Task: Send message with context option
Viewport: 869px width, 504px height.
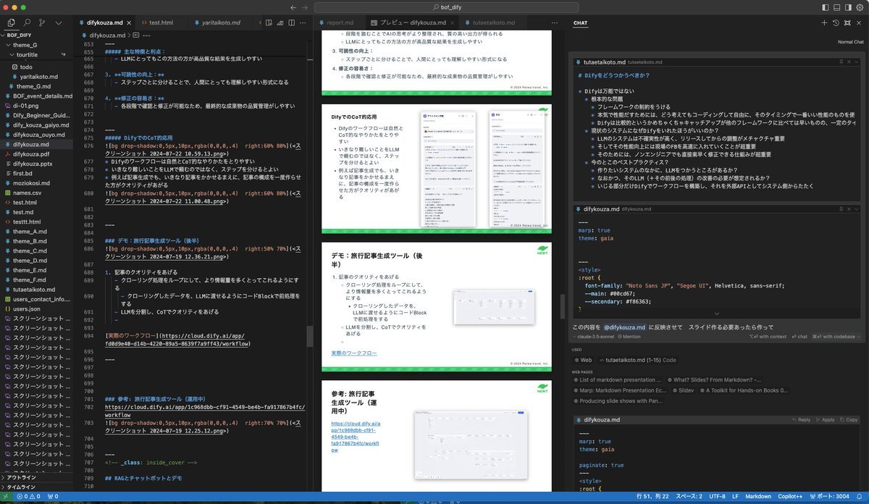Action: 768,337
